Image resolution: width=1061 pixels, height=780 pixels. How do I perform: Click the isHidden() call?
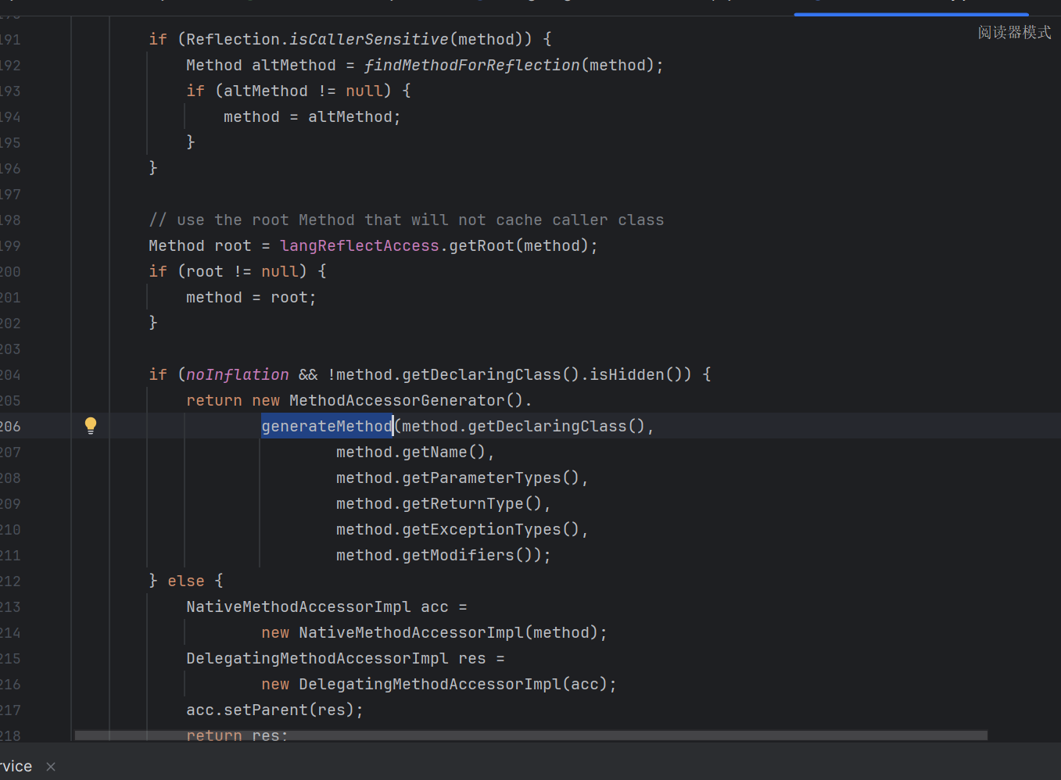click(x=636, y=374)
